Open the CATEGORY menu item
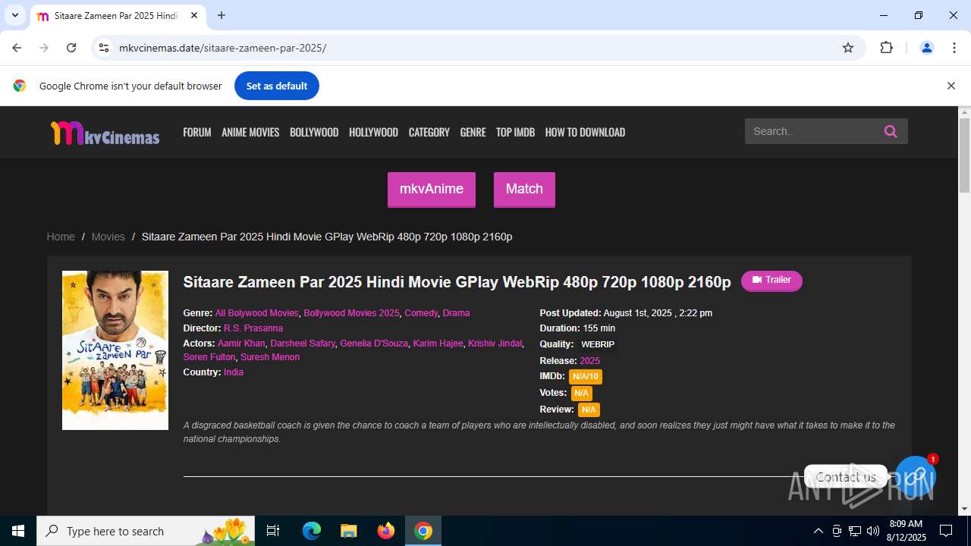Viewport: 971px width, 546px height. point(429,132)
